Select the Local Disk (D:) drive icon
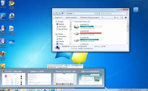 77,34
